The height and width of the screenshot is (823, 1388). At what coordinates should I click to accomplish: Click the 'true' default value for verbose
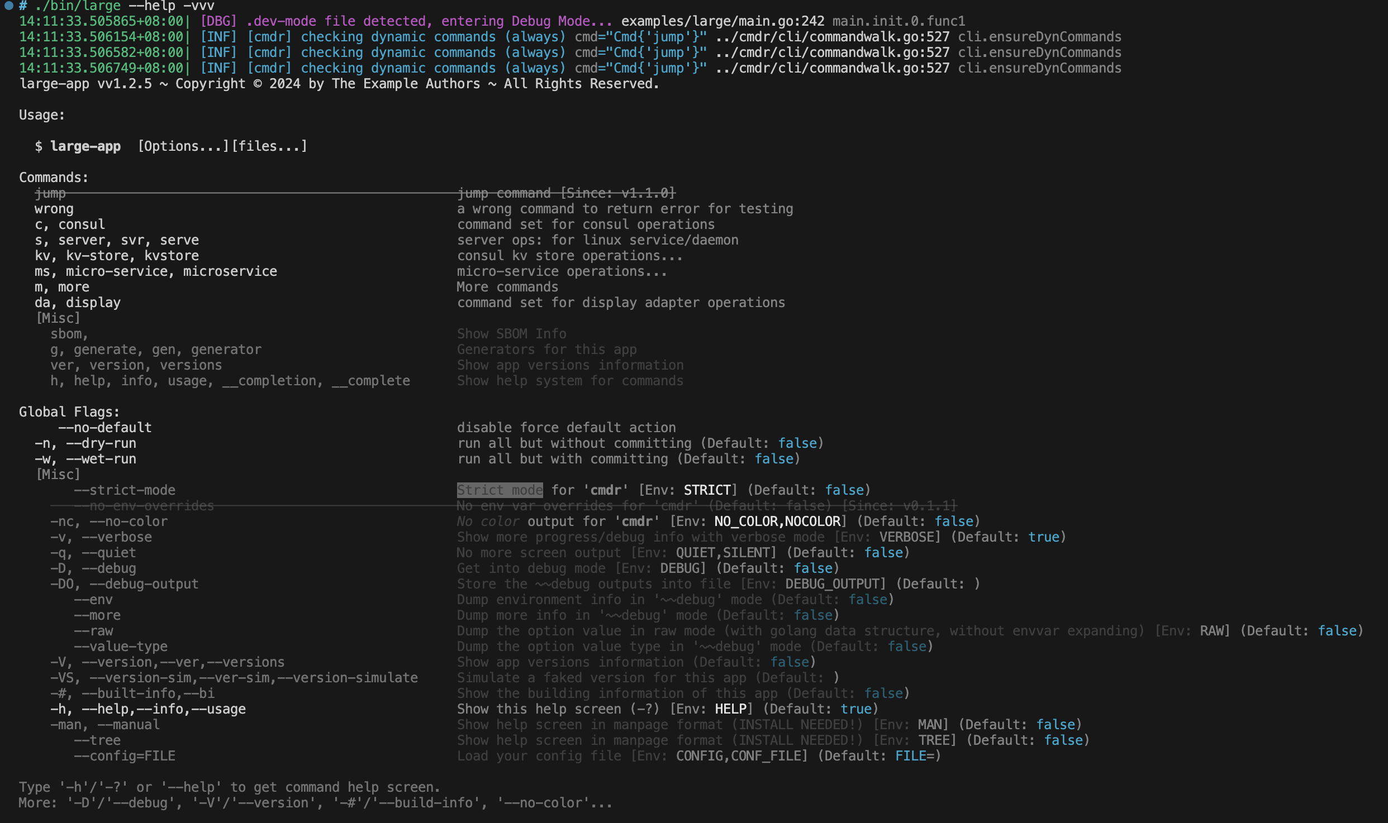pyautogui.click(x=1043, y=537)
